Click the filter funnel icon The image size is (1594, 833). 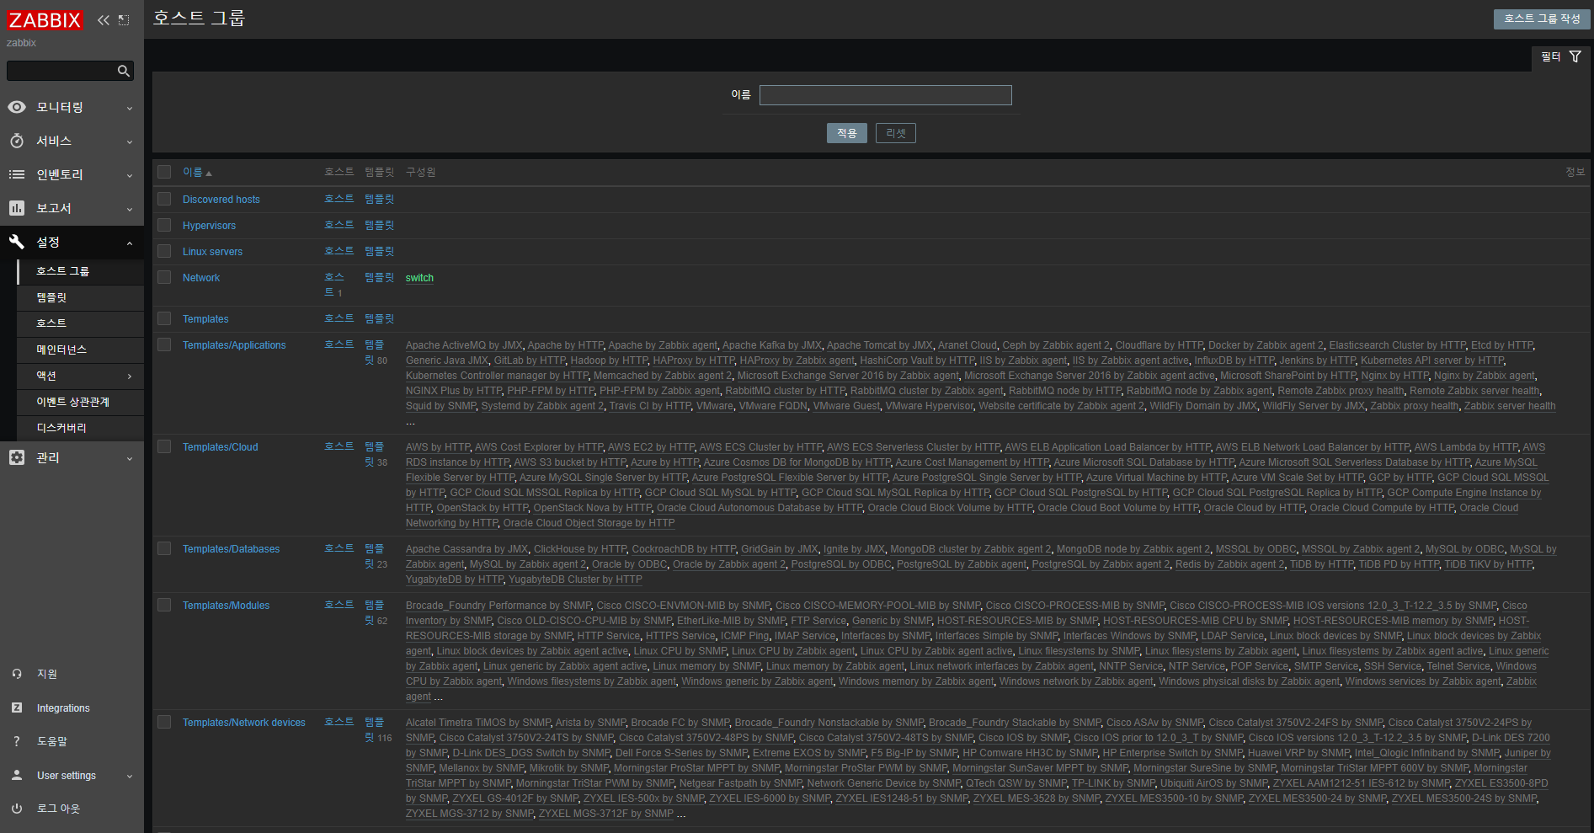point(1575,56)
